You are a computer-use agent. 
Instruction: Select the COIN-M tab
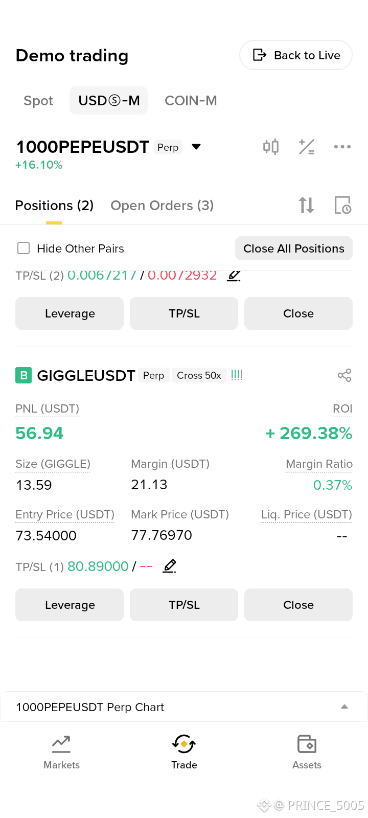tap(191, 101)
